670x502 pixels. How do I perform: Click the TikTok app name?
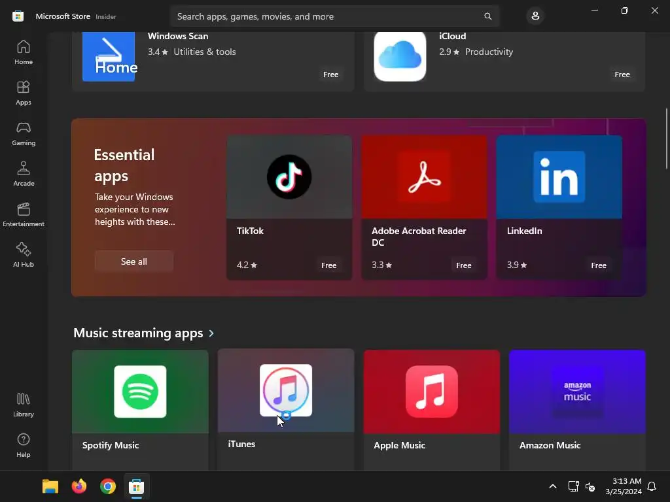coord(250,231)
